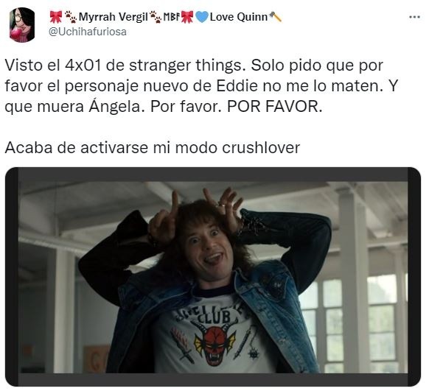Click the first red ribbon emoji in name
The image size is (429, 391).
[x=56, y=17]
